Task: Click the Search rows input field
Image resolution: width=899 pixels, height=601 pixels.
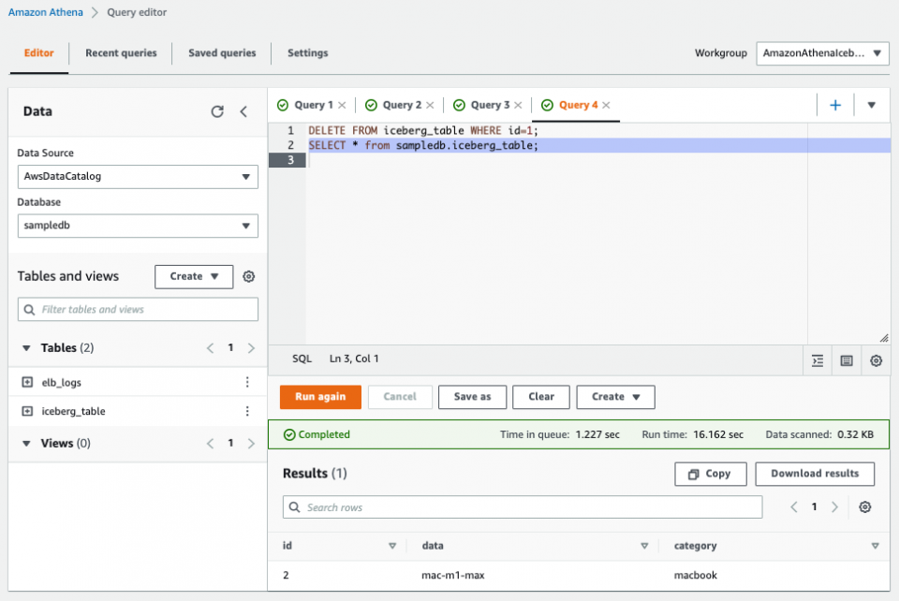Action: [x=523, y=506]
